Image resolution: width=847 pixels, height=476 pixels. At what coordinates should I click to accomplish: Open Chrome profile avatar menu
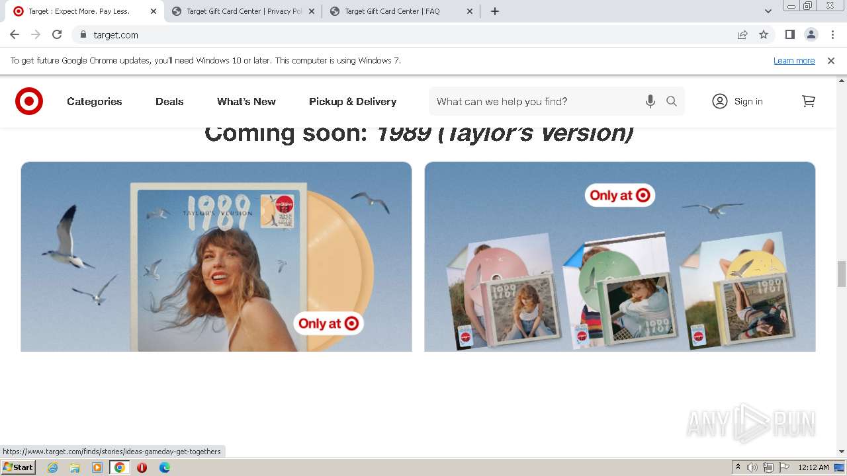pyautogui.click(x=811, y=34)
